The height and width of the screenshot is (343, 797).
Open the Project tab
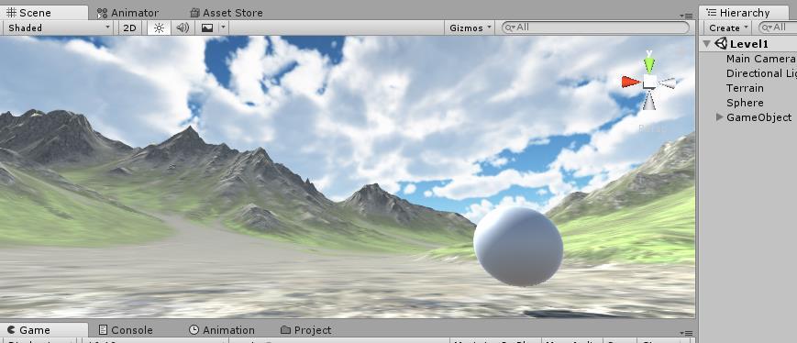(306, 330)
